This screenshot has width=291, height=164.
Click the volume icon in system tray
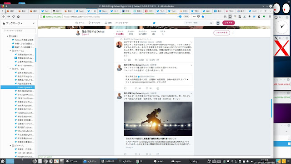click(x=247, y=161)
